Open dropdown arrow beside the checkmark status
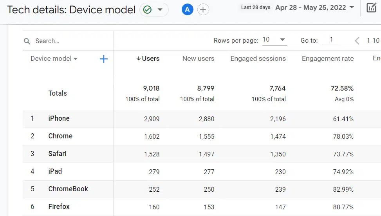Screen dimensions: 381x216 coord(160,10)
